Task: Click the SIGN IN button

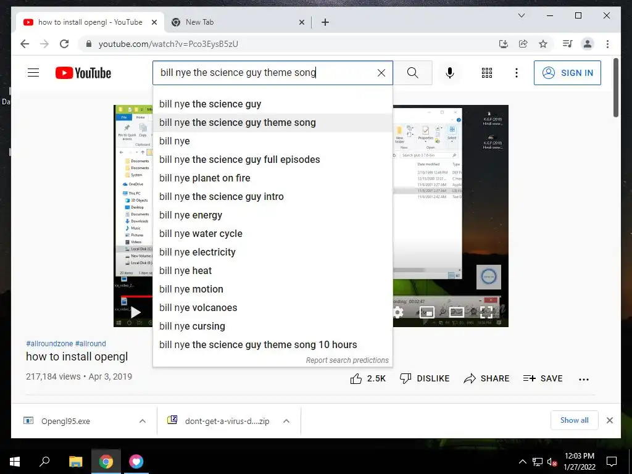Action: coord(567,73)
